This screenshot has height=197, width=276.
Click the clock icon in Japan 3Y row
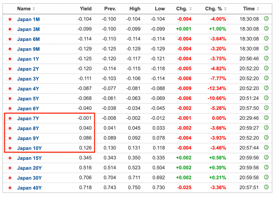coord(266,78)
